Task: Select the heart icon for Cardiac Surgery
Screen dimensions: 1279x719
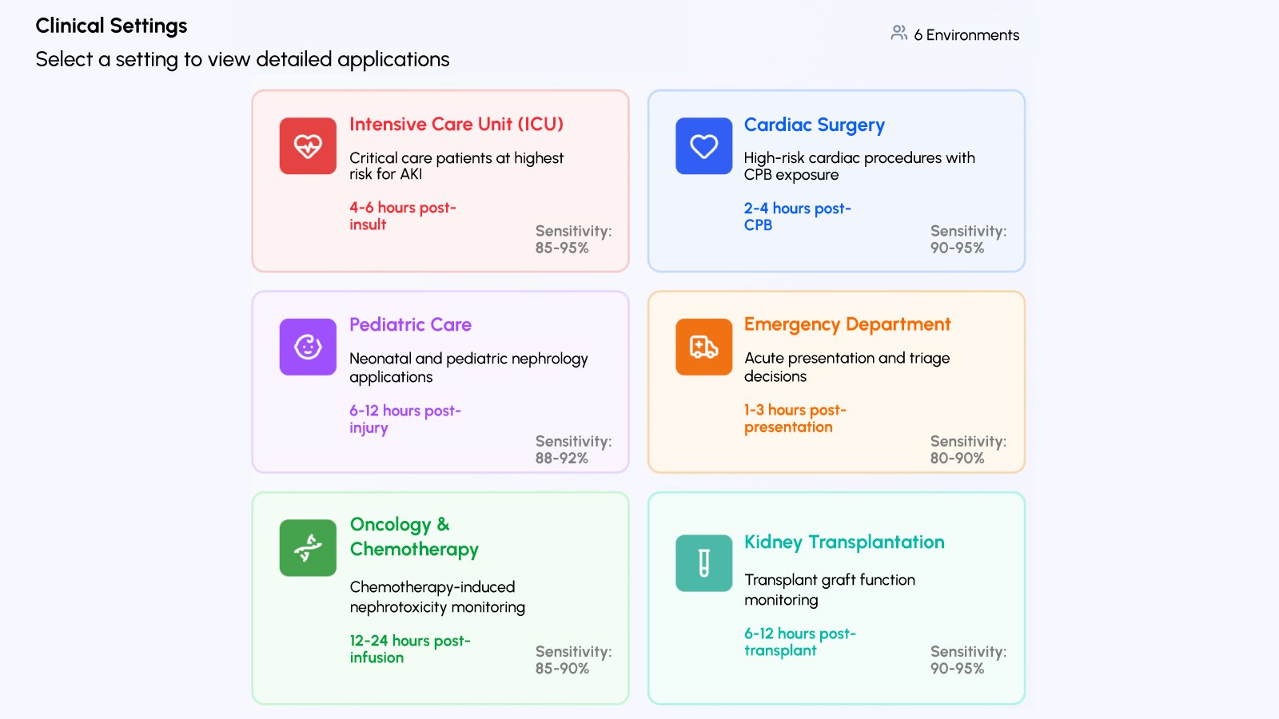Action: point(703,145)
